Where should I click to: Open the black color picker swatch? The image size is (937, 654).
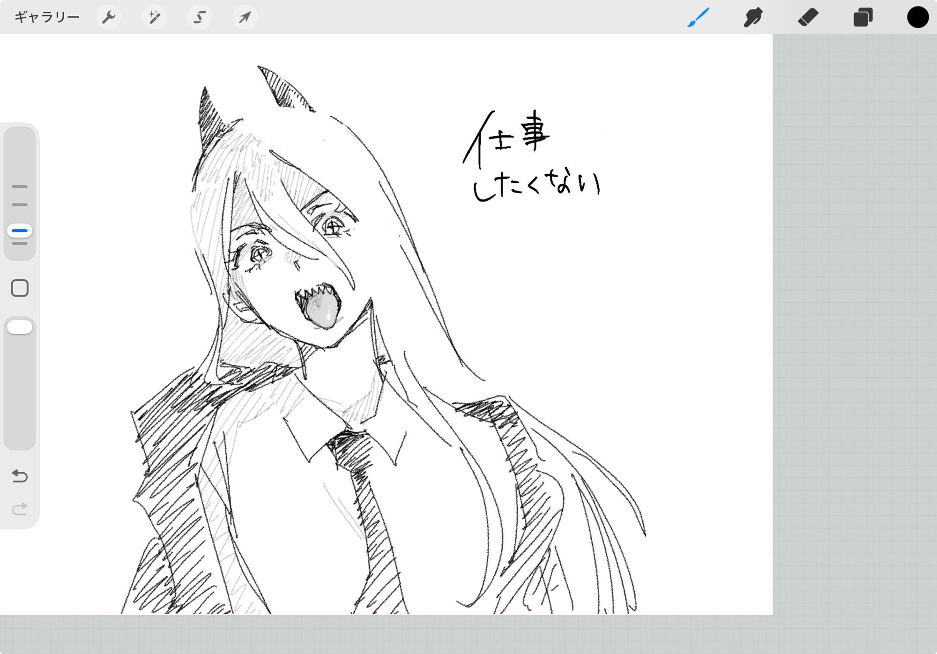pos(917,17)
